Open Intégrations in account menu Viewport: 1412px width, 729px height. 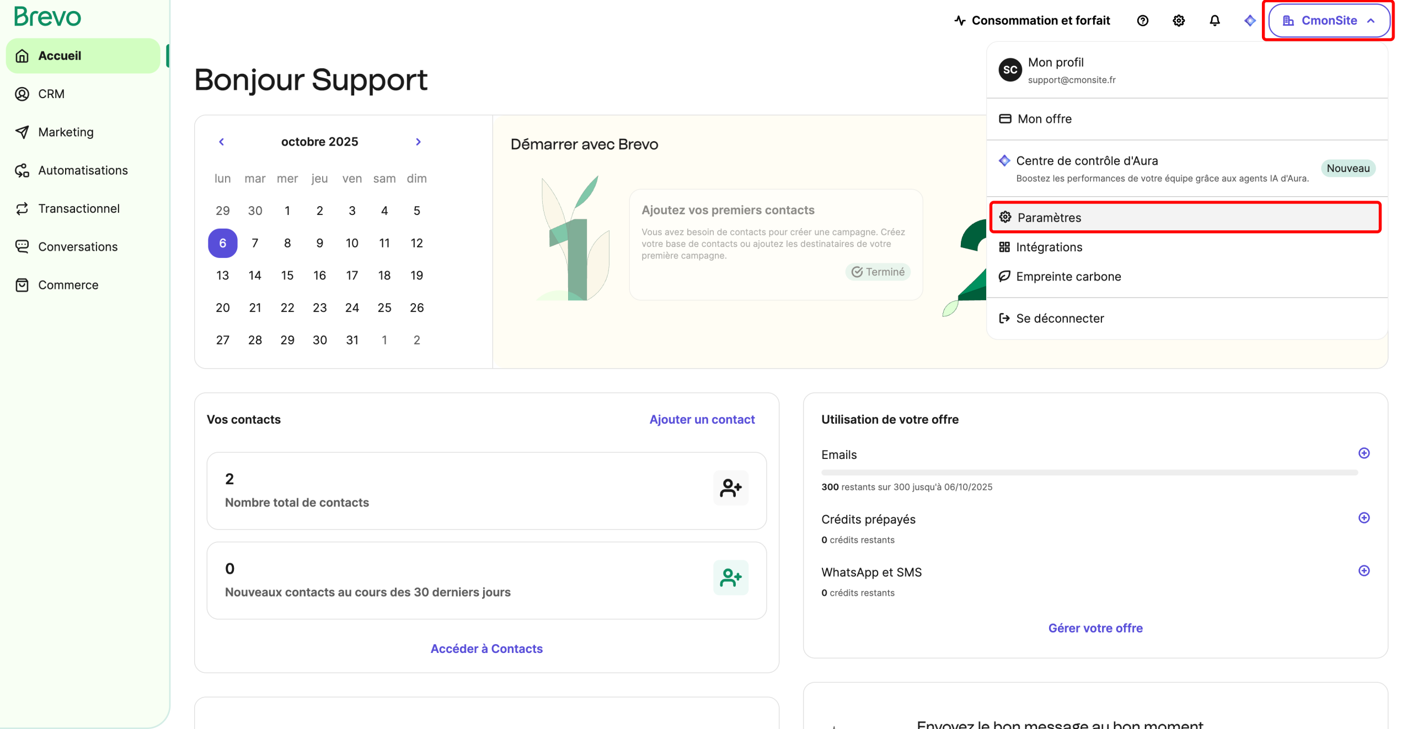pyautogui.click(x=1049, y=247)
